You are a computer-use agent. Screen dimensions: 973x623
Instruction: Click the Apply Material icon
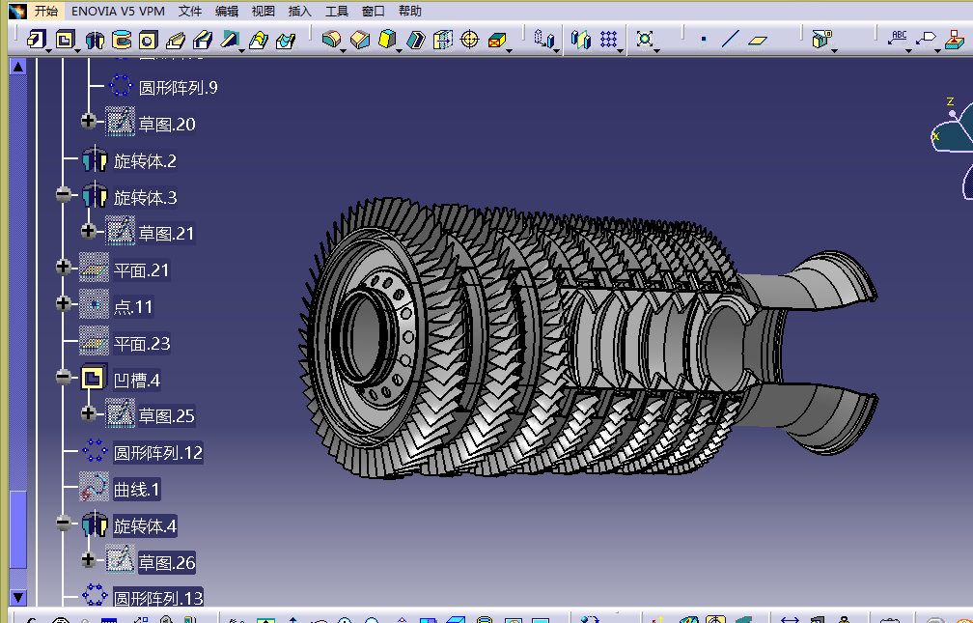(957, 40)
